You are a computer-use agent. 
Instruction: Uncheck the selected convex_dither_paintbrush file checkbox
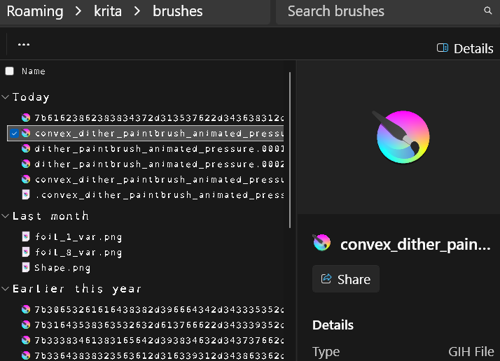coord(14,133)
